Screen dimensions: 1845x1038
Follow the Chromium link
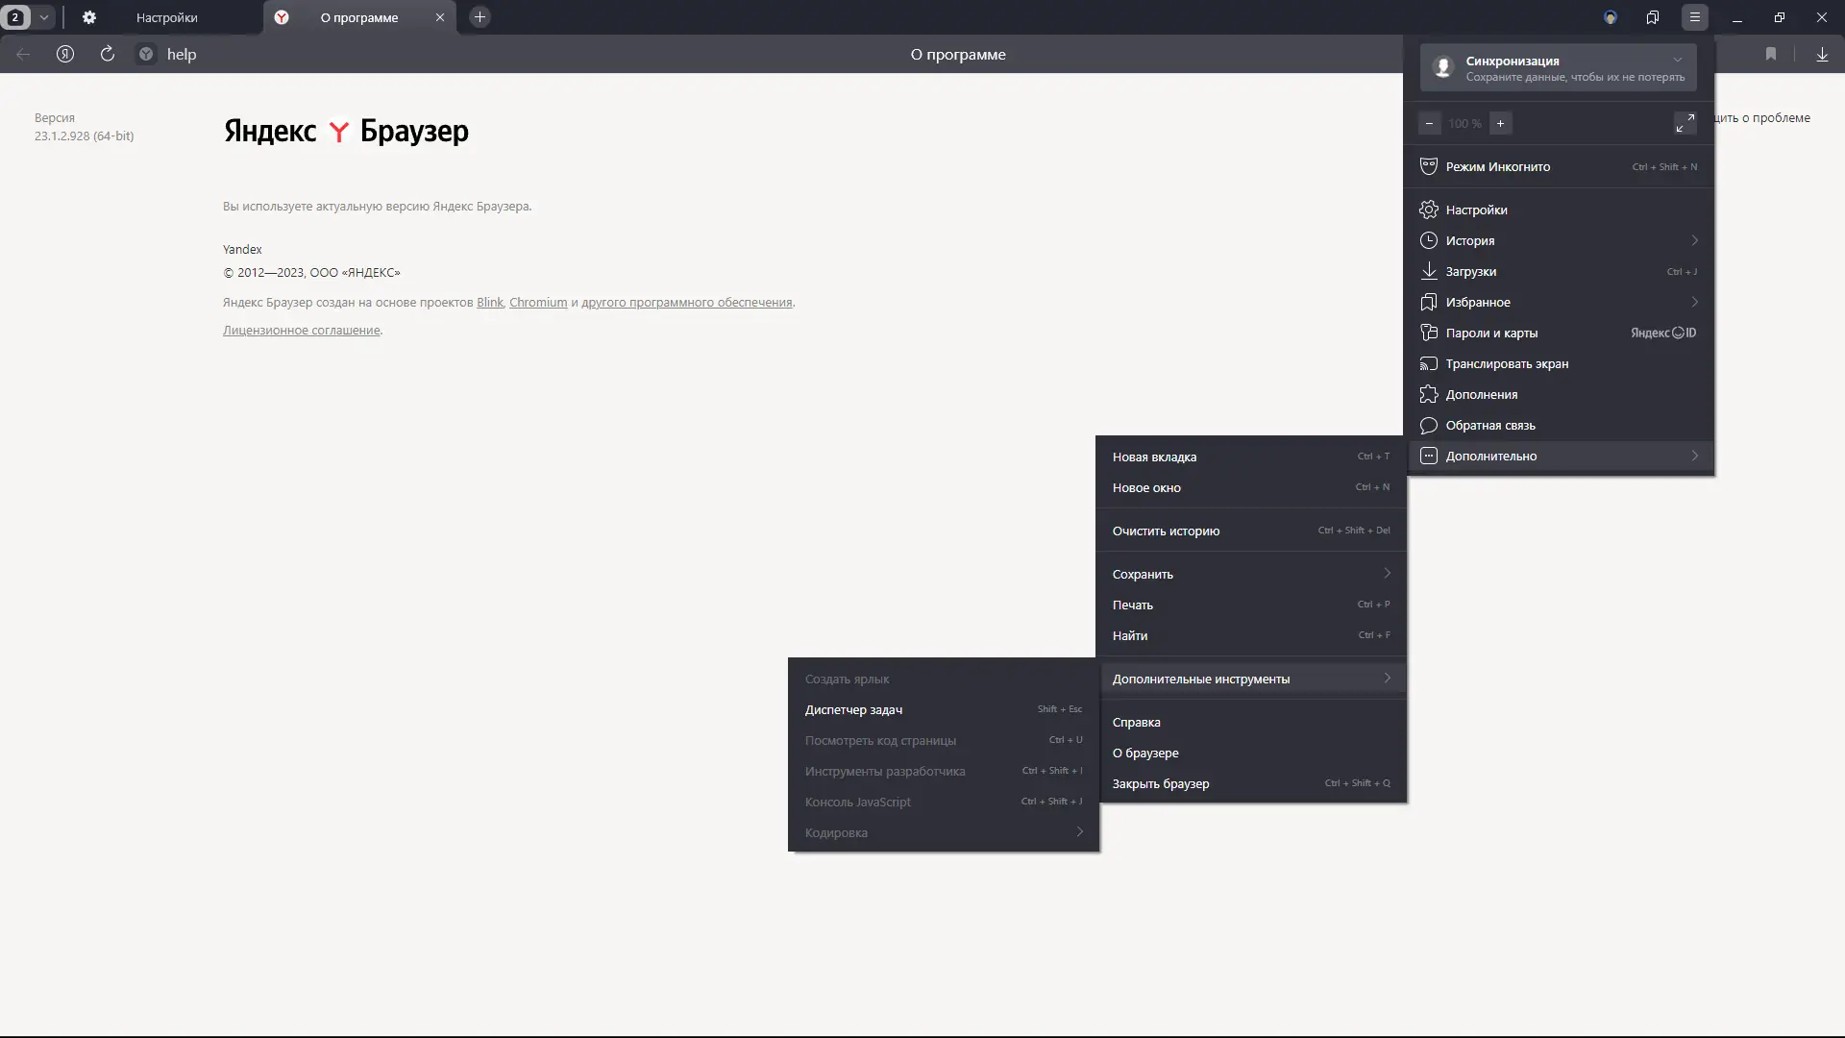538,302
